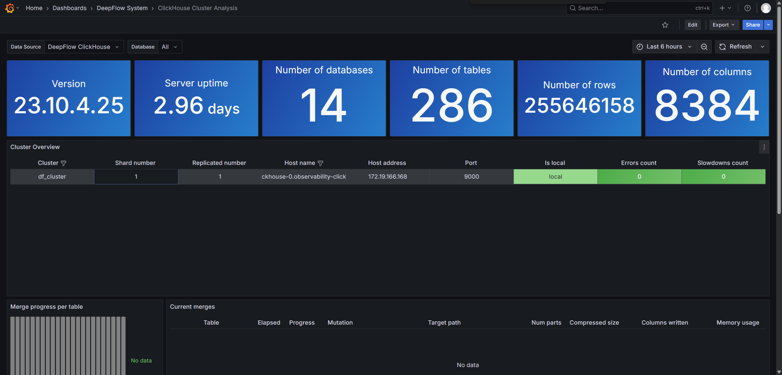Click the Refresh button
Screen dimensions: 782x375
point(736,47)
